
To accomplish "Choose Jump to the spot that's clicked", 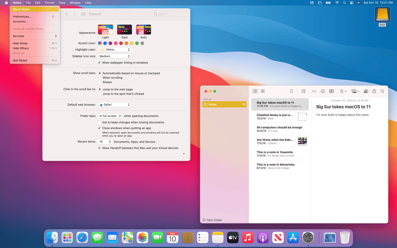I will click(100, 94).
